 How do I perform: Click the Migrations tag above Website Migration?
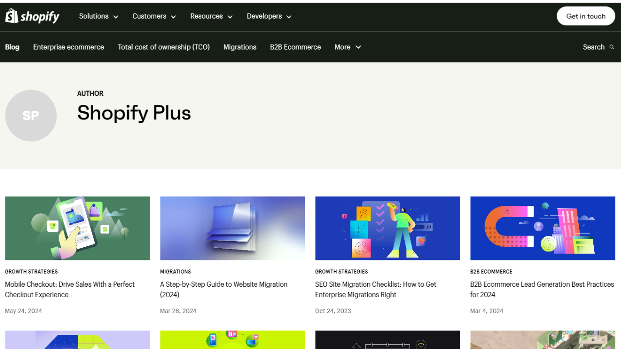[x=175, y=272]
